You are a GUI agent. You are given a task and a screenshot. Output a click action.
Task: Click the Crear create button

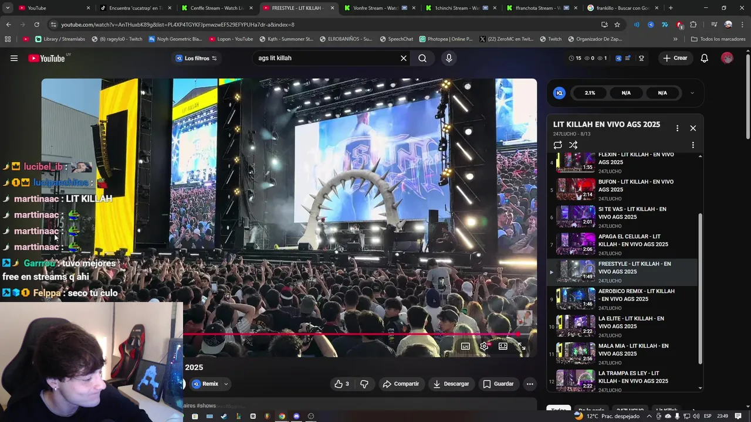675,58
